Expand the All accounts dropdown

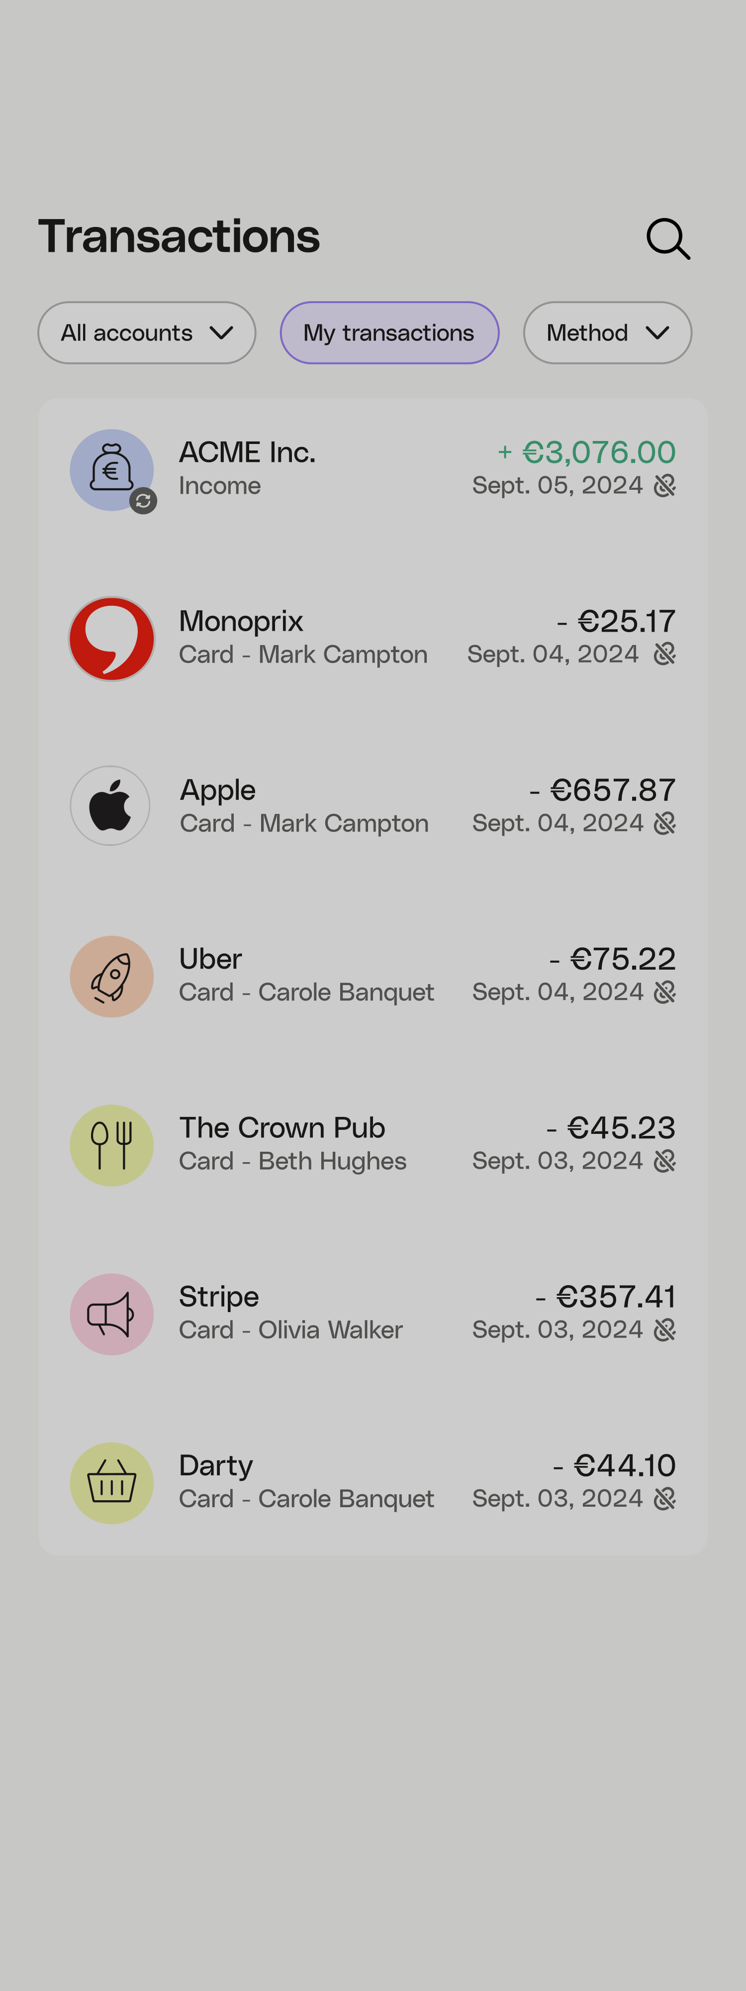(147, 332)
